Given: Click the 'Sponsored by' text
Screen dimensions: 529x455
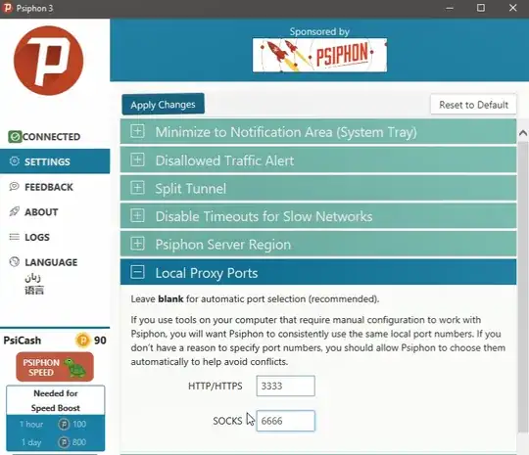Looking at the screenshot, I should pyautogui.click(x=319, y=31).
